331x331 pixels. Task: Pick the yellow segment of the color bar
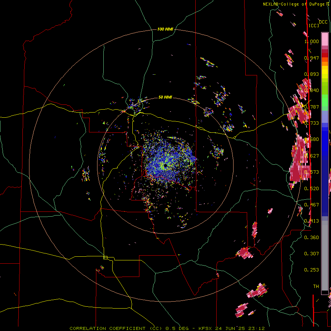coord(325,72)
